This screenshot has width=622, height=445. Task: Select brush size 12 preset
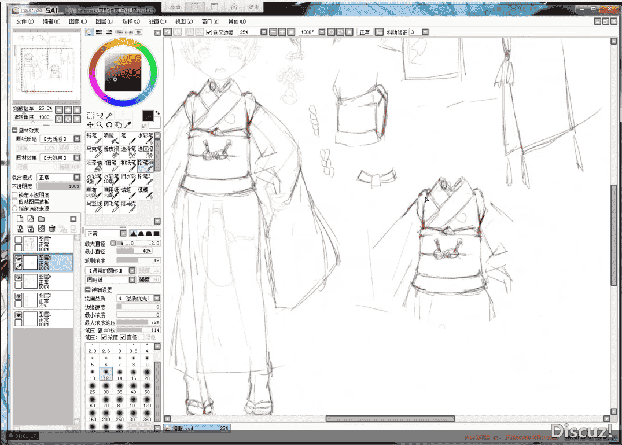click(x=106, y=374)
